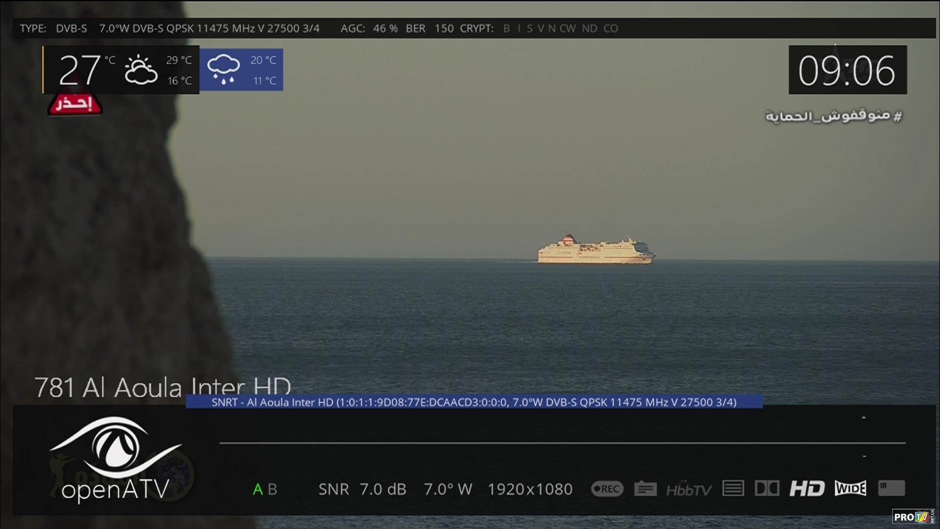
Task: Click the 1920x1080 resolution label
Action: [530, 489]
